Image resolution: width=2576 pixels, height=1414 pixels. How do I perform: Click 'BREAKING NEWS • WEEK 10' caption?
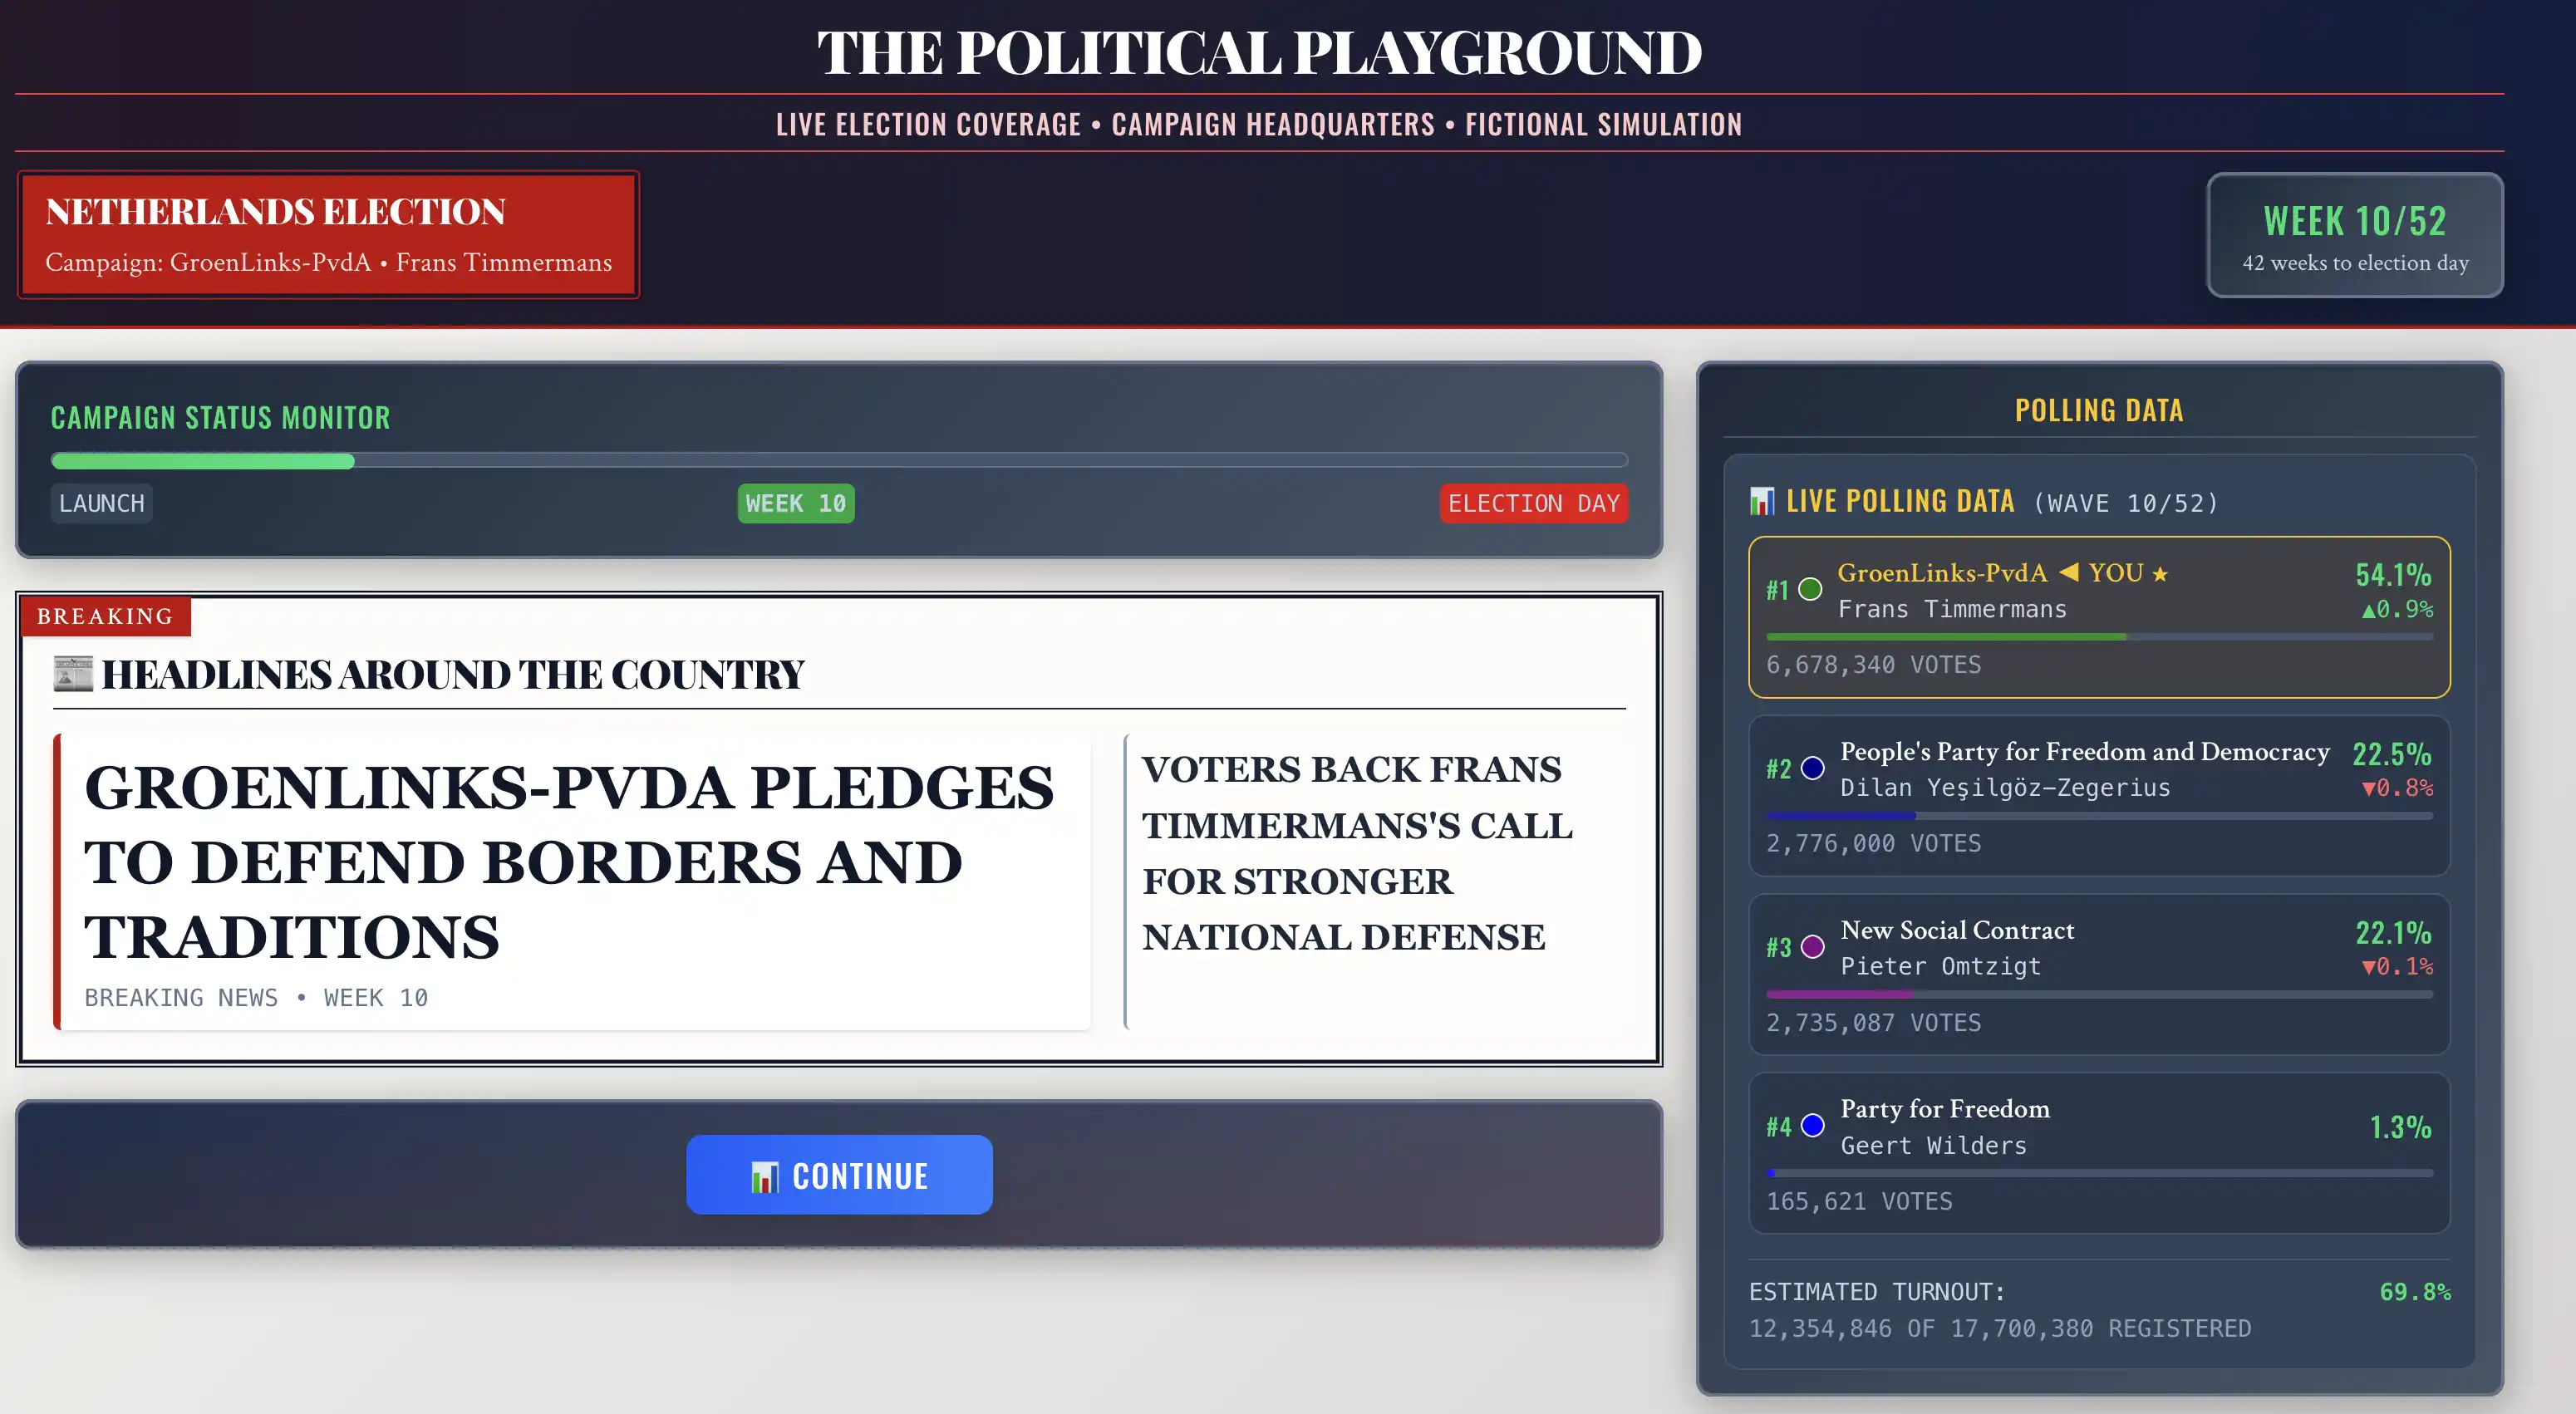click(256, 997)
